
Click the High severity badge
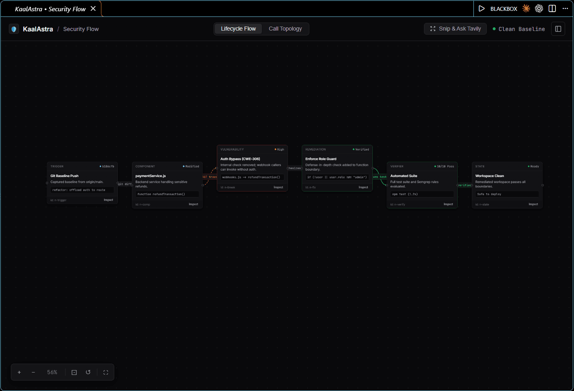click(280, 150)
